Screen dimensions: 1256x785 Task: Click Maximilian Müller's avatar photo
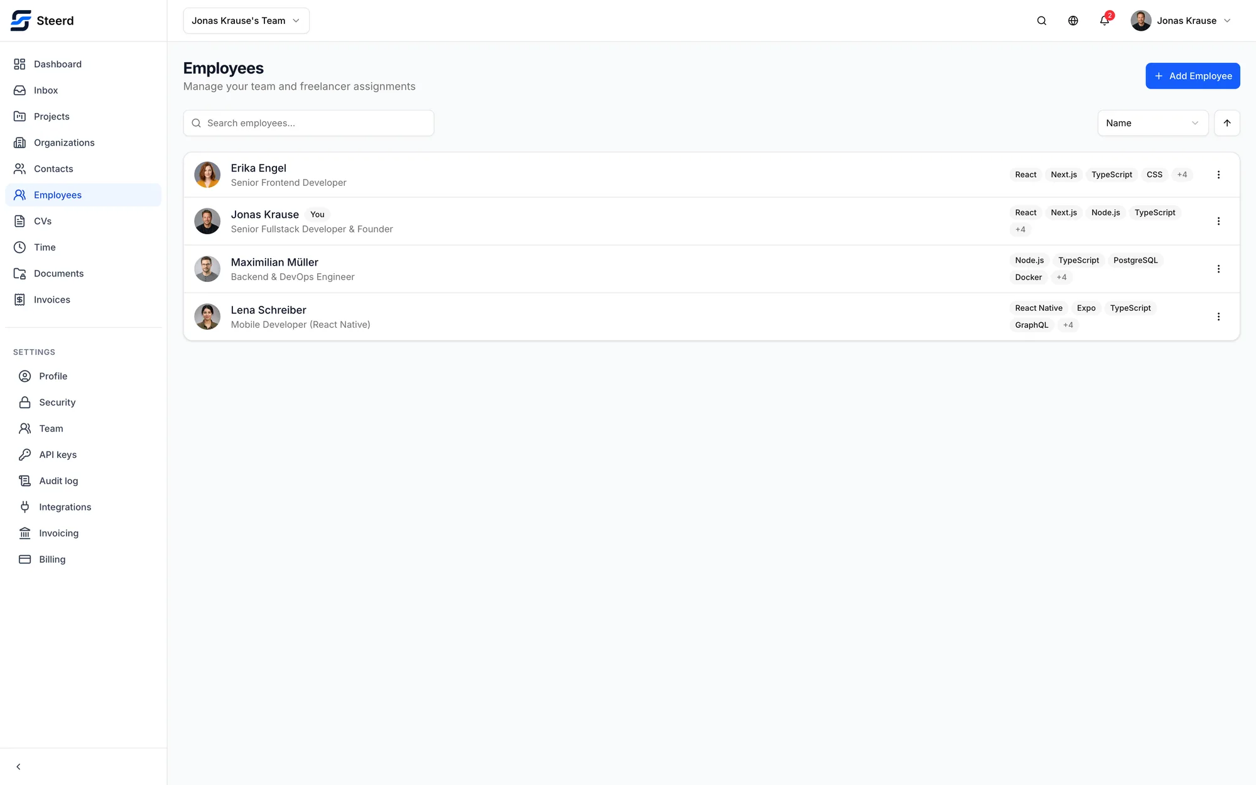click(207, 269)
